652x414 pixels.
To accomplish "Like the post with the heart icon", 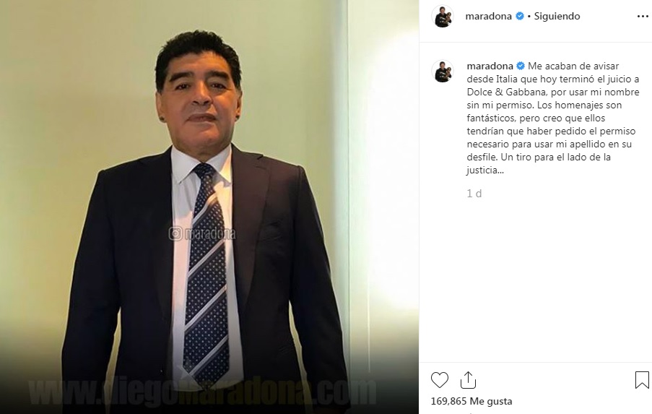I will point(440,380).
